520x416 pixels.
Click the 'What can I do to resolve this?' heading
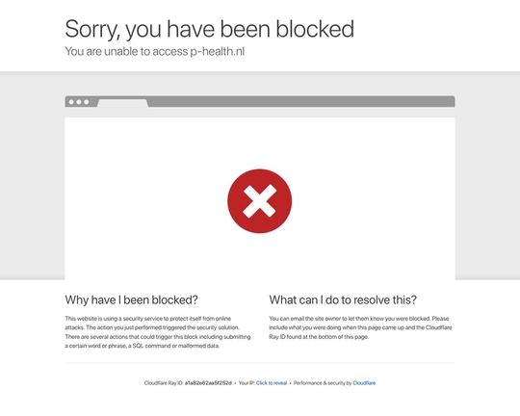[343, 299]
